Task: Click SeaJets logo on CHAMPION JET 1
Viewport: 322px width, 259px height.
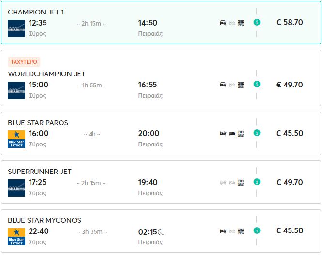Action: coord(16,29)
